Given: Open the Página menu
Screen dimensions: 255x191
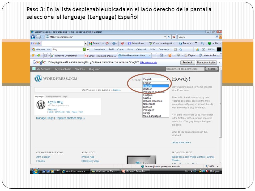Looking at the screenshot, I should coord(191,55).
